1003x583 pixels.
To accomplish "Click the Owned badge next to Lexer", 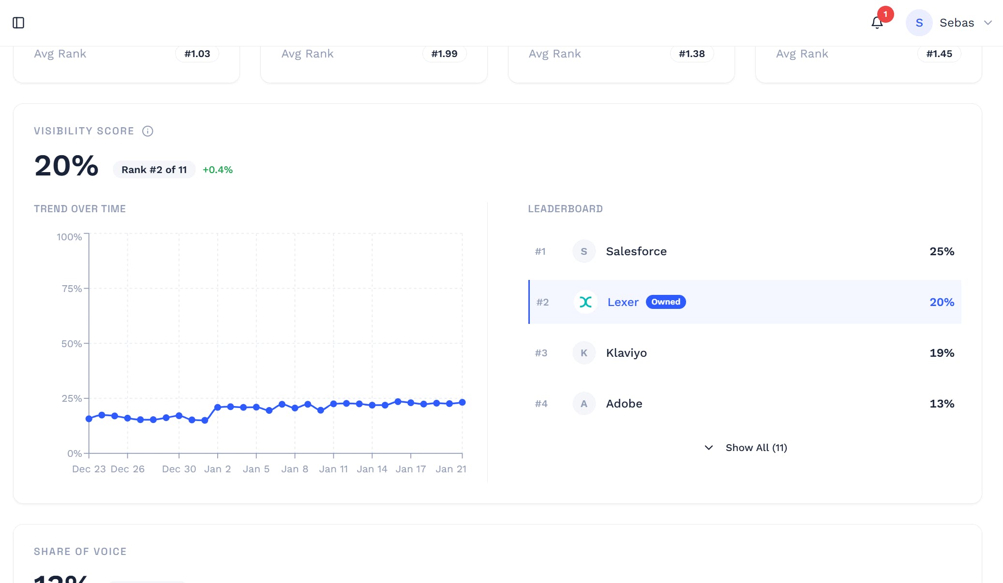I will click(x=665, y=302).
